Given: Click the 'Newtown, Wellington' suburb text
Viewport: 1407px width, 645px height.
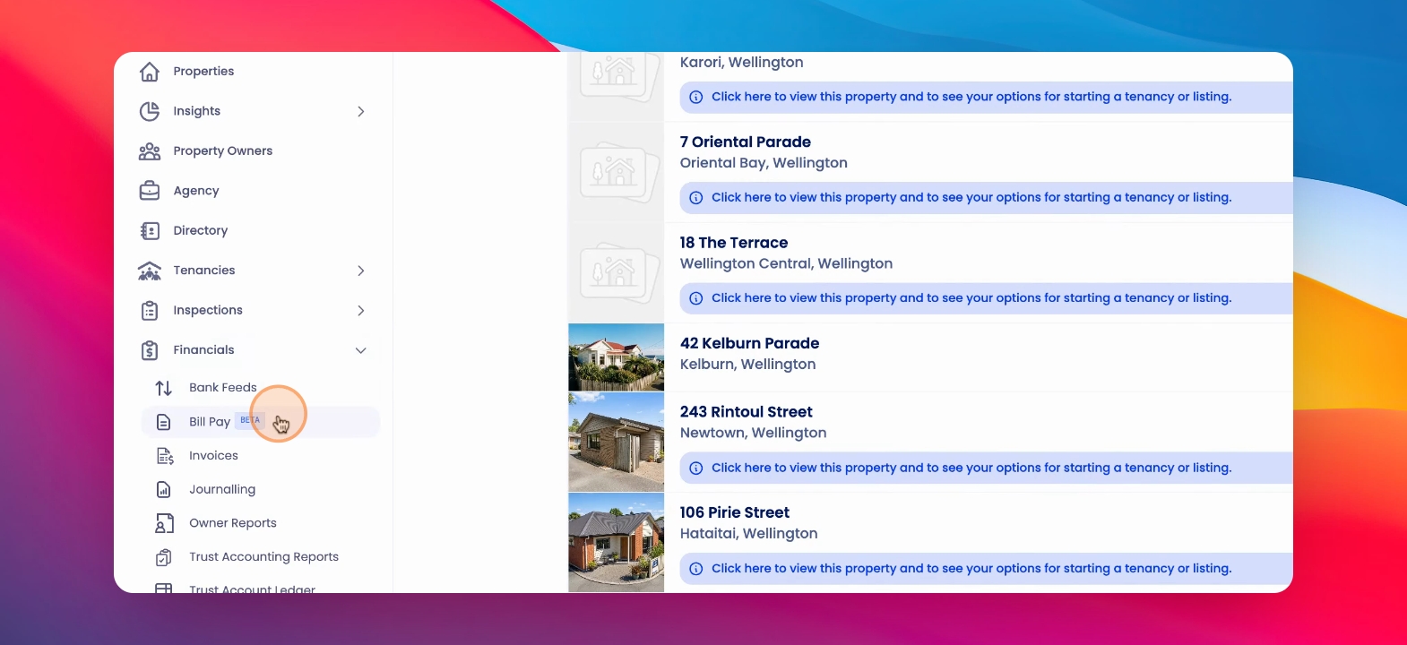Looking at the screenshot, I should (x=753, y=434).
